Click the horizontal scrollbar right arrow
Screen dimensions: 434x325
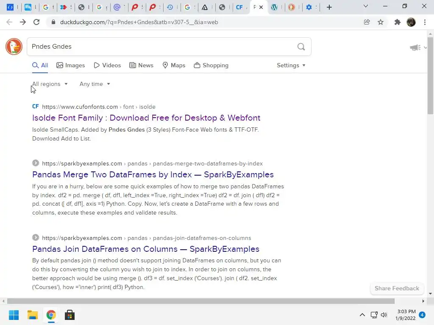(423, 301)
